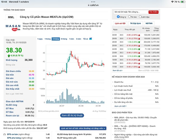Viewport: 186px width, 140px height.
Task: Tap the battery status icon
Action: click(x=183, y=2)
